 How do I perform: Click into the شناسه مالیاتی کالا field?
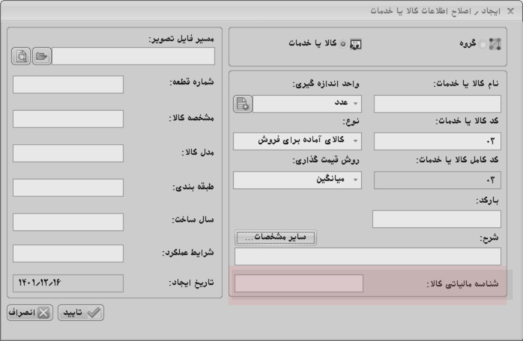299,284
